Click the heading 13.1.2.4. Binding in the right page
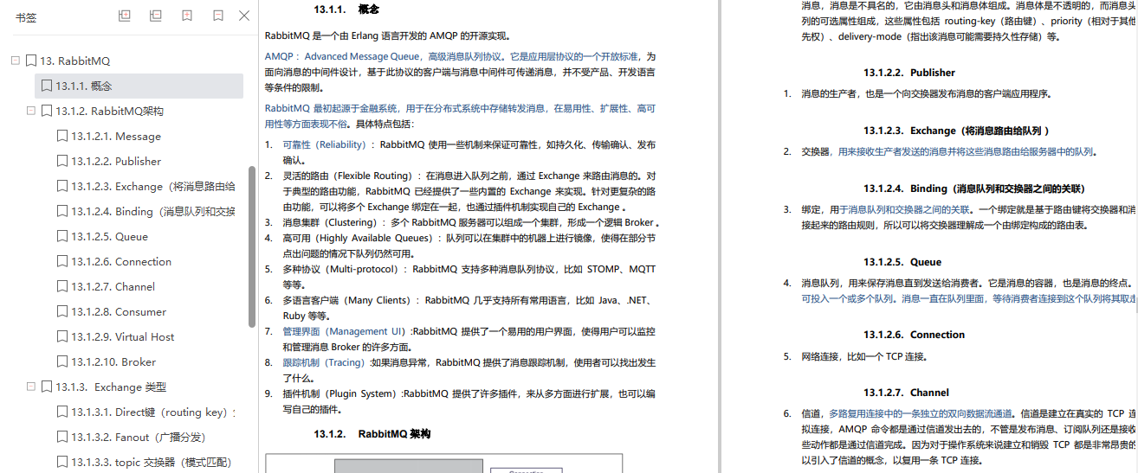 [x=973, y=189]
